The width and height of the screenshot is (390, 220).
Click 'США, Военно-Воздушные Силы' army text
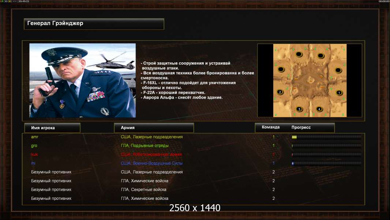(x=152, y=163)
